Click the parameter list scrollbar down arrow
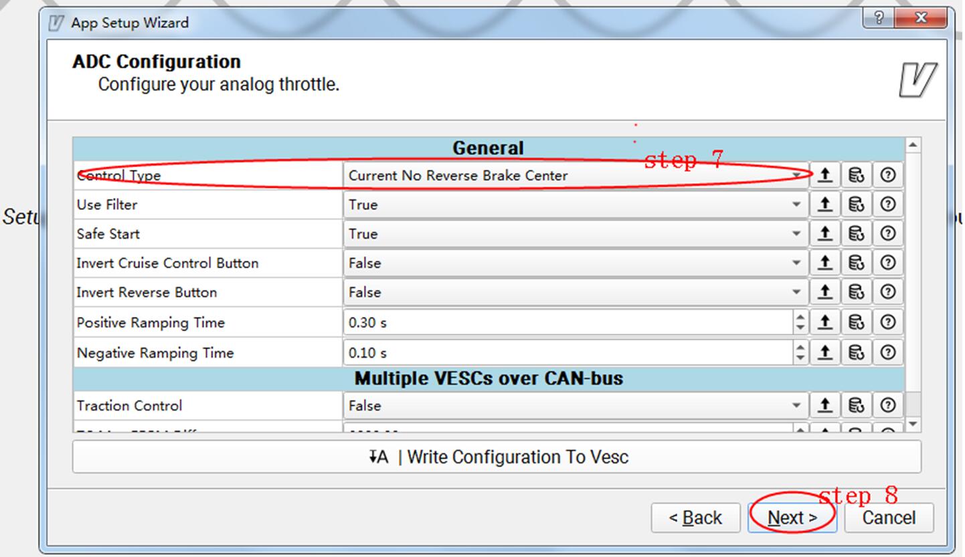This screenshot has width=965, height=557. (x=911, y=425)
